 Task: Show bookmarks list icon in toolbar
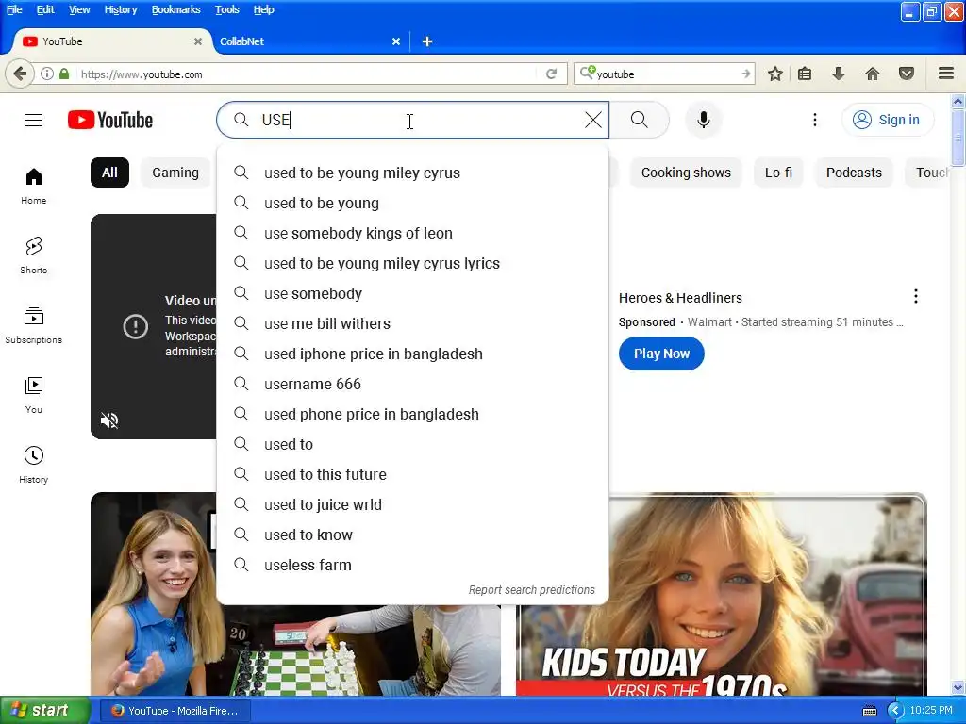pyautogui.click(x=805, y=74)
